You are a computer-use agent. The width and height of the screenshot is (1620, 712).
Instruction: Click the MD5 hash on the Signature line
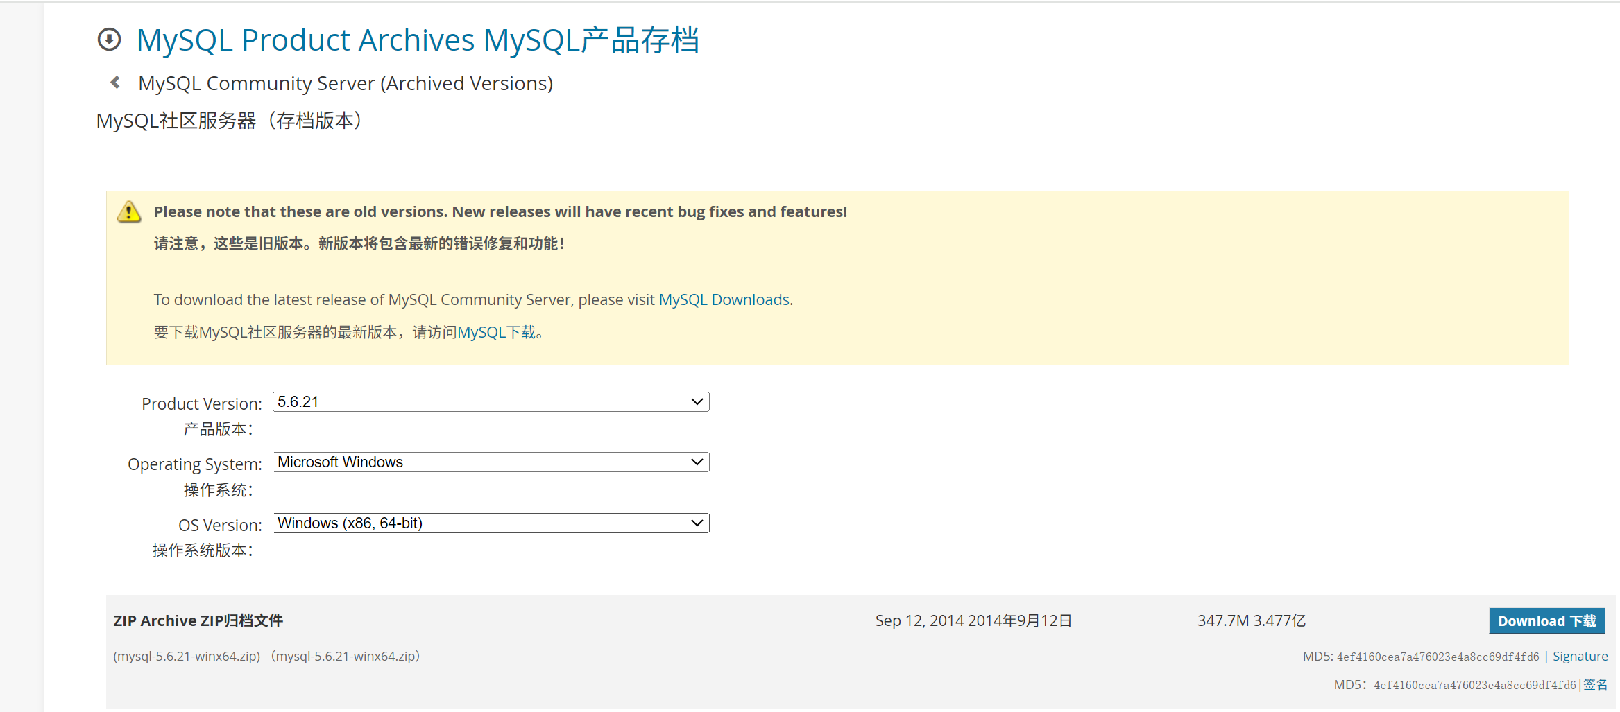pos(1438,657)
